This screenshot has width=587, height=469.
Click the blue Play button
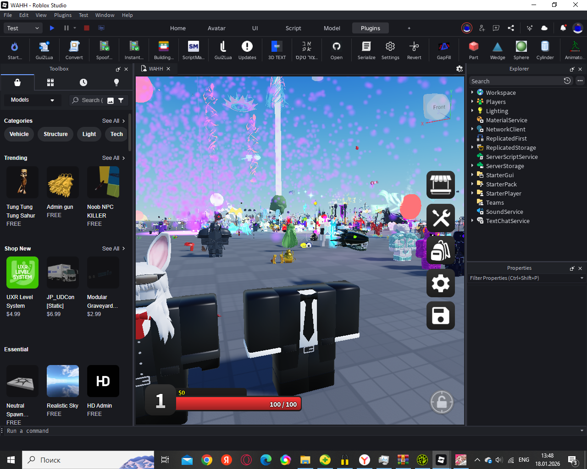tap(52, 28)
